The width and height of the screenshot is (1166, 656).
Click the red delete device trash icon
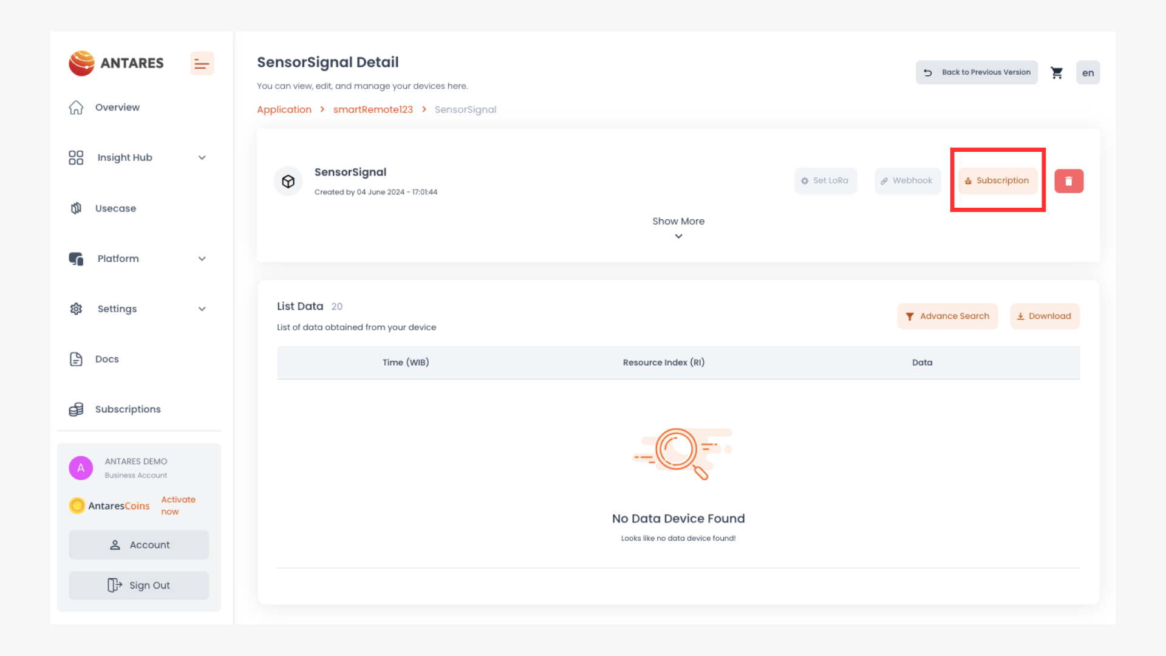[1068, 181]
